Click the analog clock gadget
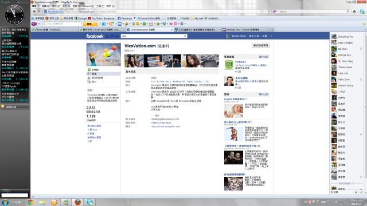 (14, 15)
